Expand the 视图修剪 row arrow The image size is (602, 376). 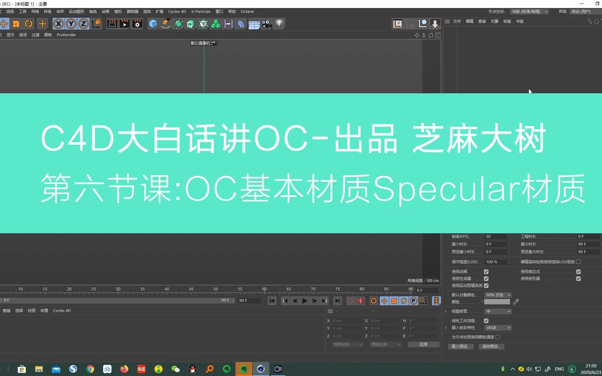coord(446,311)
